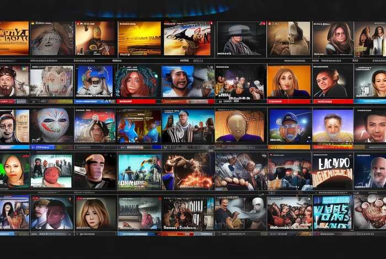Image resolution: width=386 pixels, height=259 pixels.
Task: Open the blonde woman thumbnail in bottom row
Action: (95, 213)
